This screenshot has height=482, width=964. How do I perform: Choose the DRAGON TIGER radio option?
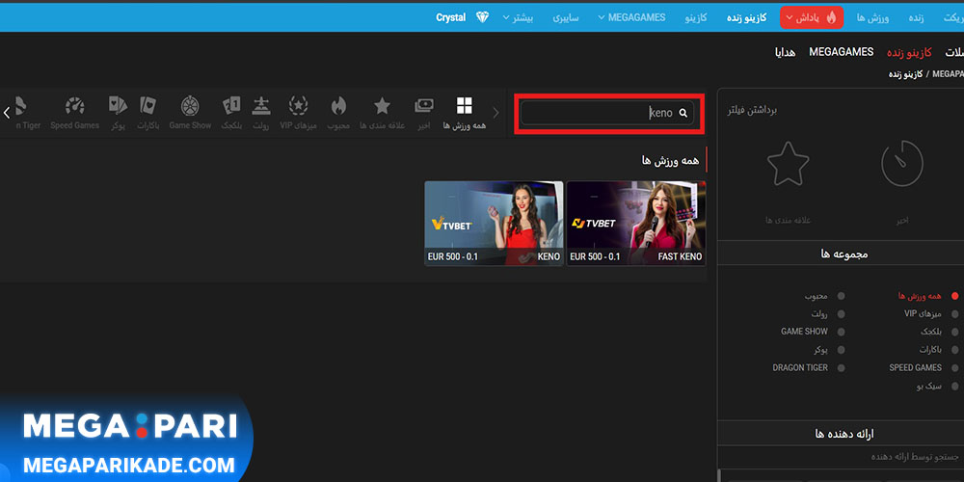841,367
